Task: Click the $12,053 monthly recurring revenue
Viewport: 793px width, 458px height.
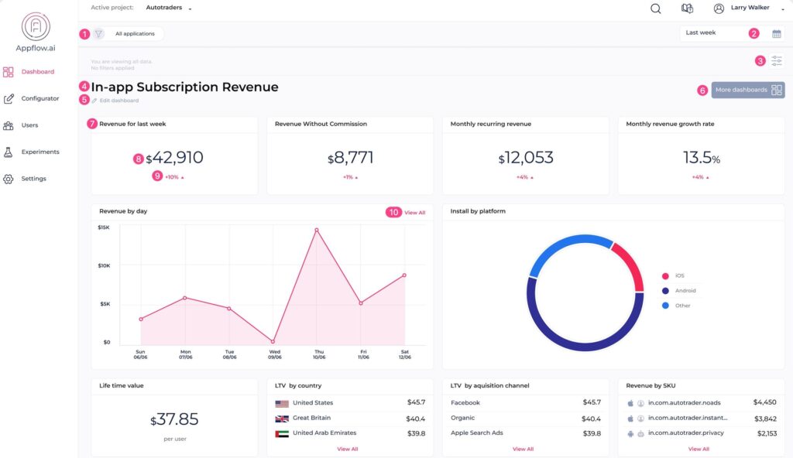Action: [x=526, y=158]
